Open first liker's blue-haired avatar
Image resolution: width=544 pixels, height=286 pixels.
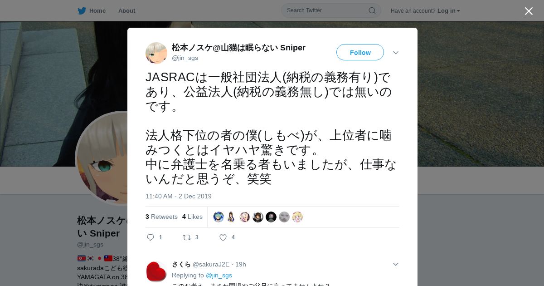click(x=219, y=217)
